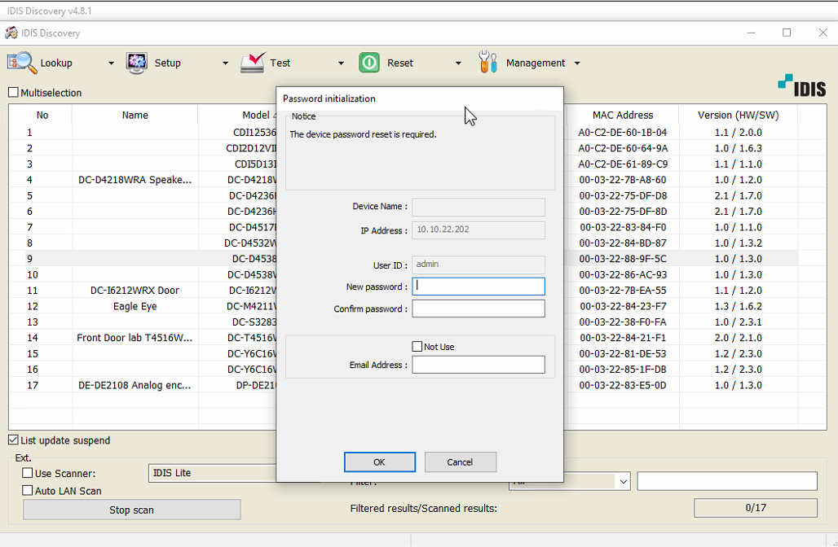Select DE-DE2108 Analog enc... entry
This screenshot has width=838, height=547.
(135, 385)
